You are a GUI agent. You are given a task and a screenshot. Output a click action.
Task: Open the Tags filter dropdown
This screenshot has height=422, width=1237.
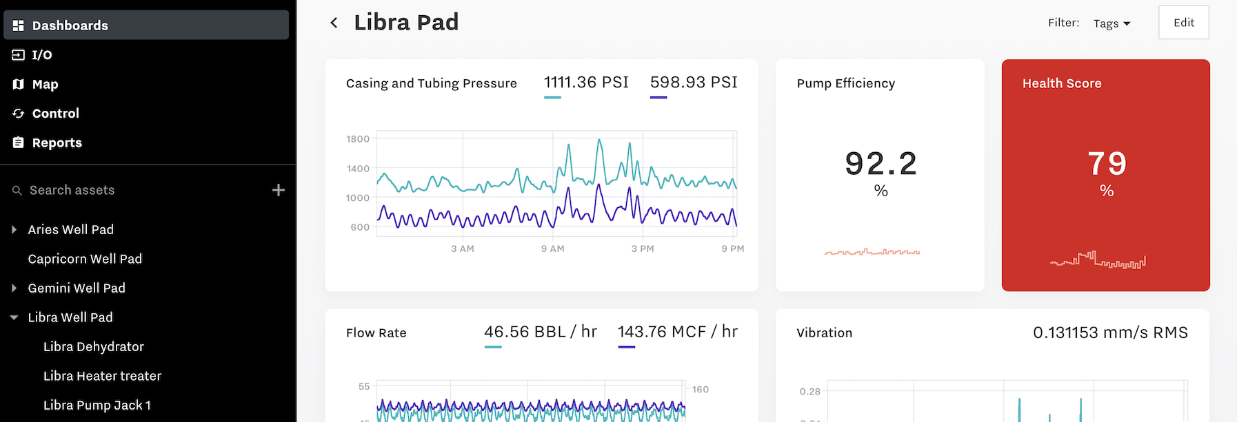click(x=1112, y=23)
